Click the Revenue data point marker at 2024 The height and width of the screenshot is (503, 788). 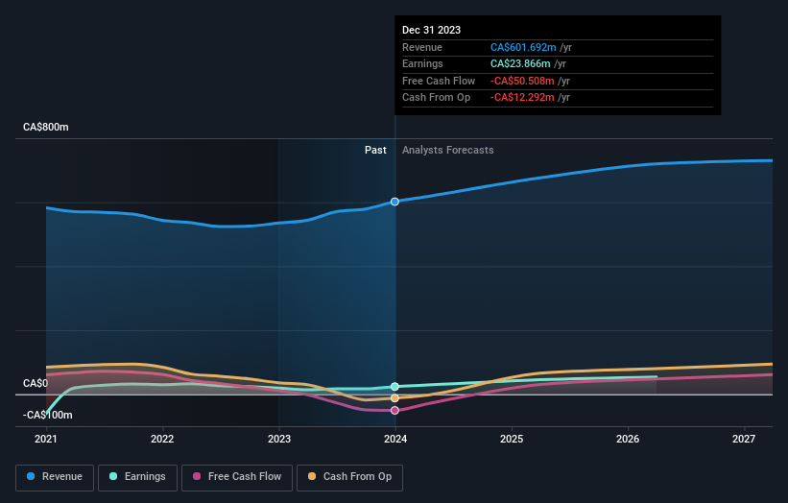click(x=395, y=202)
